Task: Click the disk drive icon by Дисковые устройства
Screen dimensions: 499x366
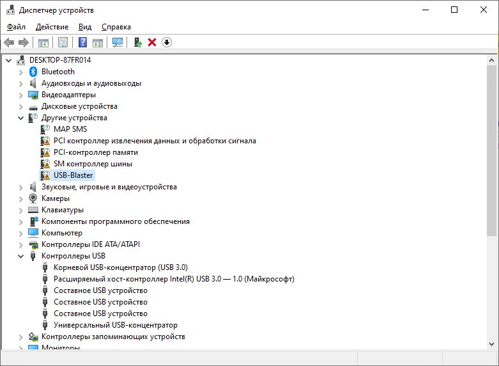Action: coord(33,107)
